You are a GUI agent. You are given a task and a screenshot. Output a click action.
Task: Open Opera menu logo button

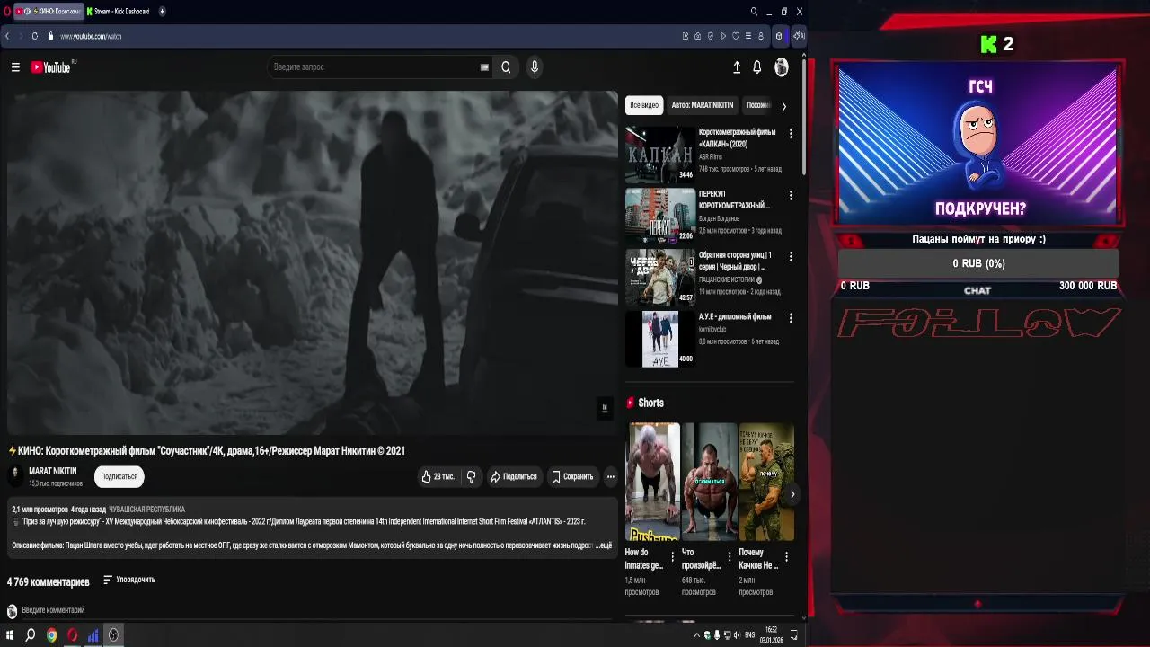(5, 12)
